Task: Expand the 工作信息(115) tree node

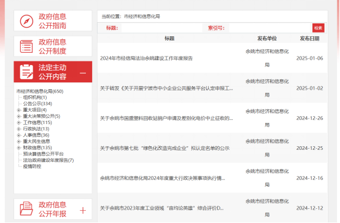Action: coord(18,123)
